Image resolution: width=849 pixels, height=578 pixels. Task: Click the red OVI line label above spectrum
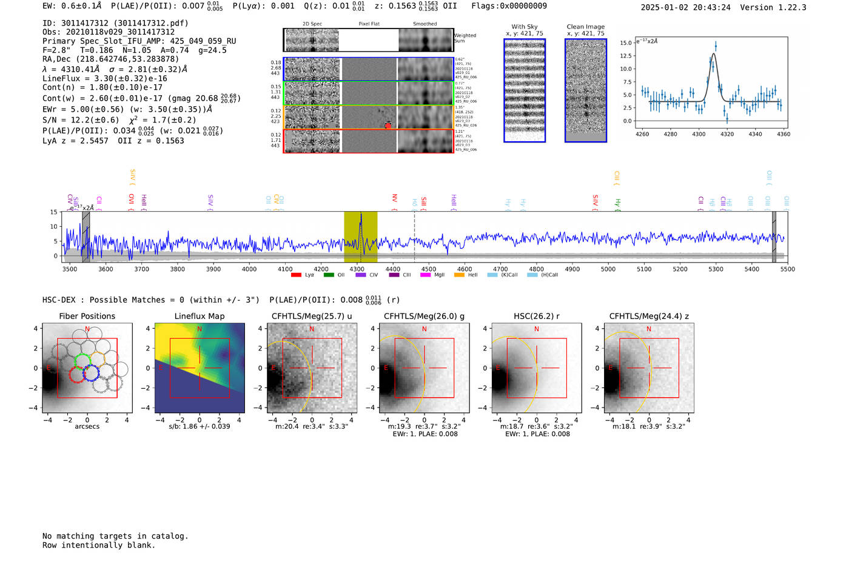click(x=131, y=201)
